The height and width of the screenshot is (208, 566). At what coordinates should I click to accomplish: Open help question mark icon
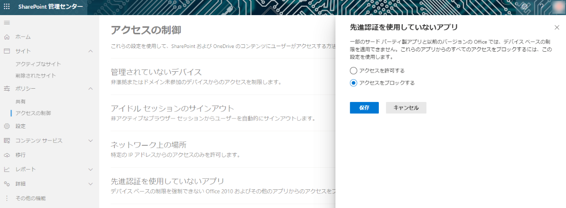point(541,6)
